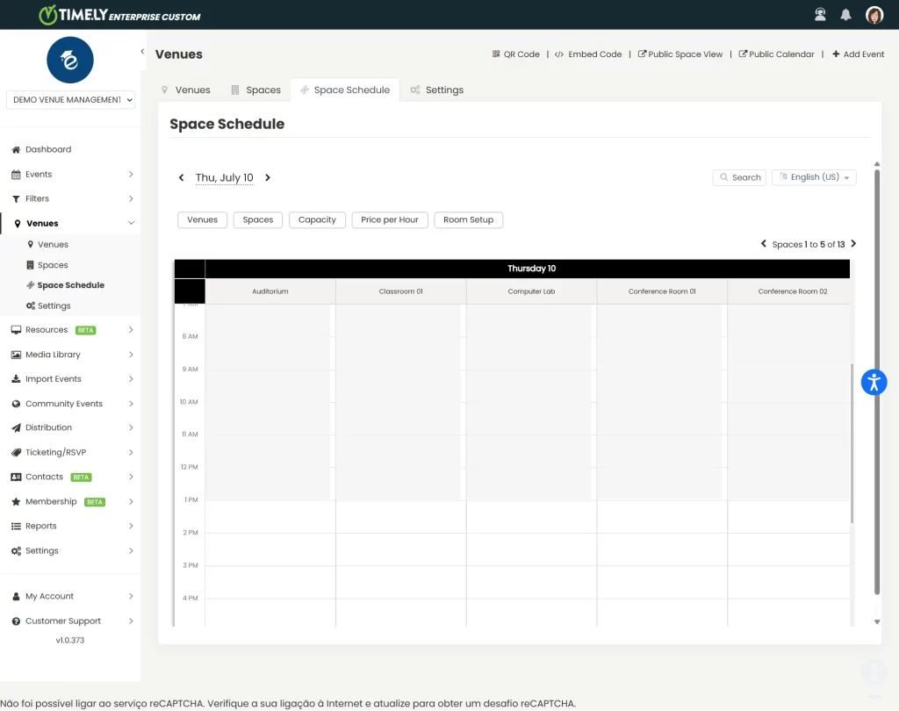Click Add Event in the header

tap(858, 54)
